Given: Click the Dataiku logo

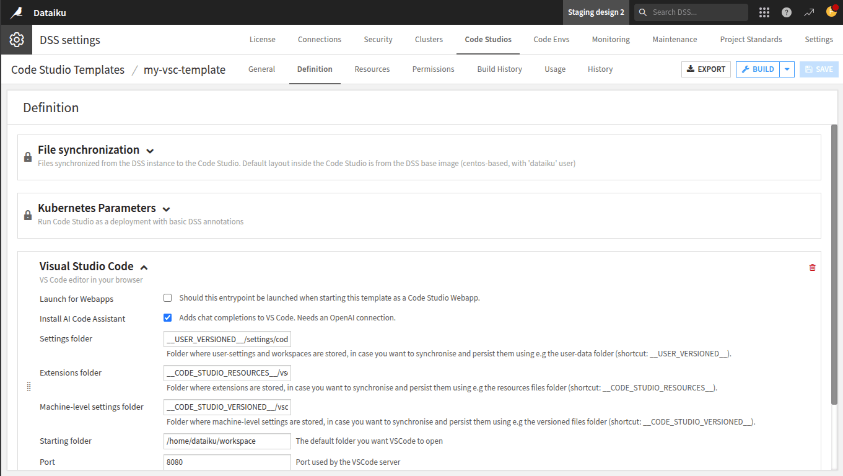Looking at the screenshot, I should tap(17, 12).
